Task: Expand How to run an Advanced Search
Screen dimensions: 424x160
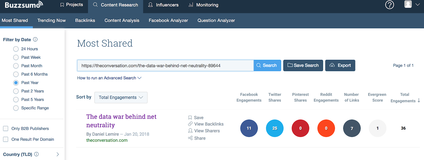Action: 109,78
